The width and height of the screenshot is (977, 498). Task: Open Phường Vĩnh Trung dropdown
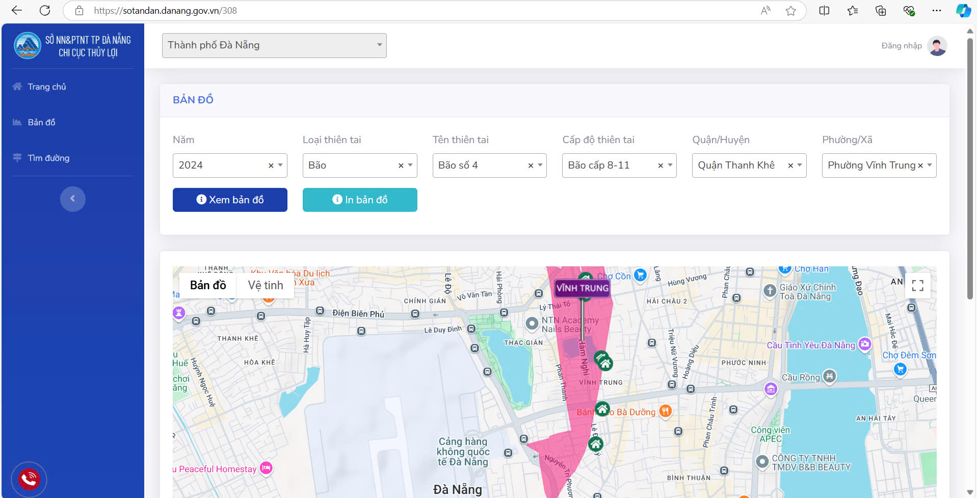pos(879,165)
